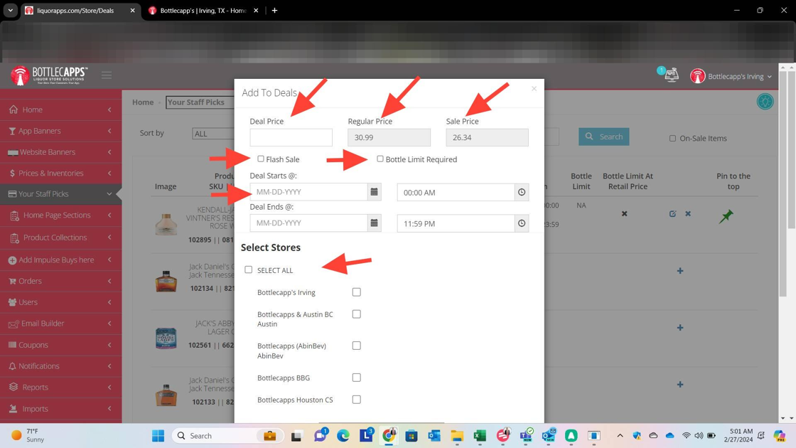Open Microsoft Teams from the taskbar
Image resolution: width=796 pixels, height=448 pixels.
click(525, 435)
